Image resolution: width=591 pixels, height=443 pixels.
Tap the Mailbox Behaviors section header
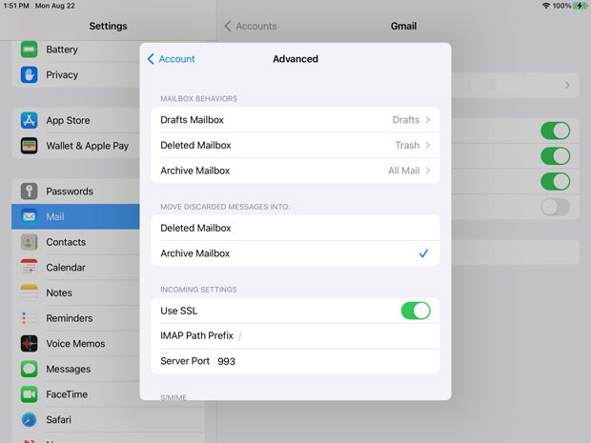[x=198, y=99]
